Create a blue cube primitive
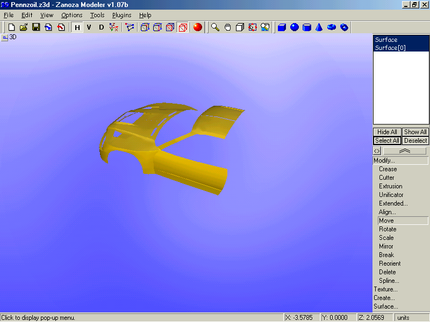430x322 pixels. point(282,27)
